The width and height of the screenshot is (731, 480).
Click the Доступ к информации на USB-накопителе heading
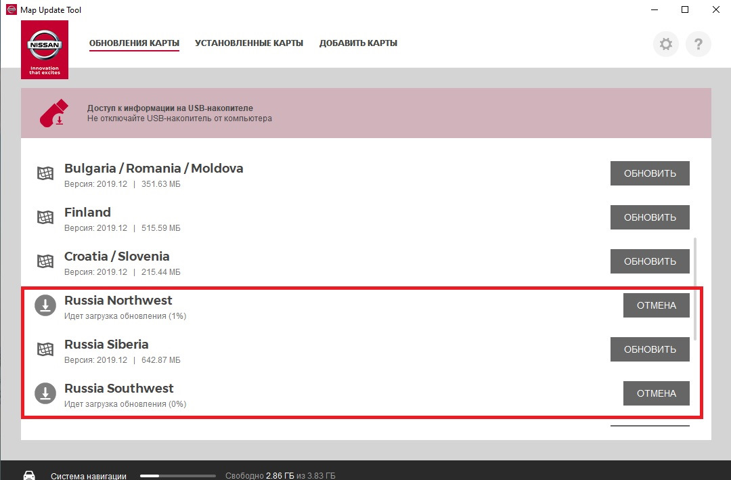coord(170,108)
